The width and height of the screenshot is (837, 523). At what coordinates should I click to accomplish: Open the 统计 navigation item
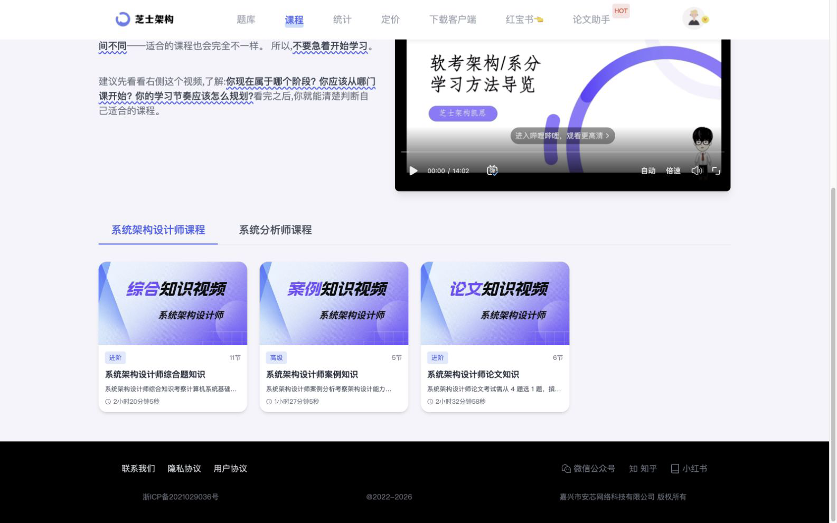[342, 20]
